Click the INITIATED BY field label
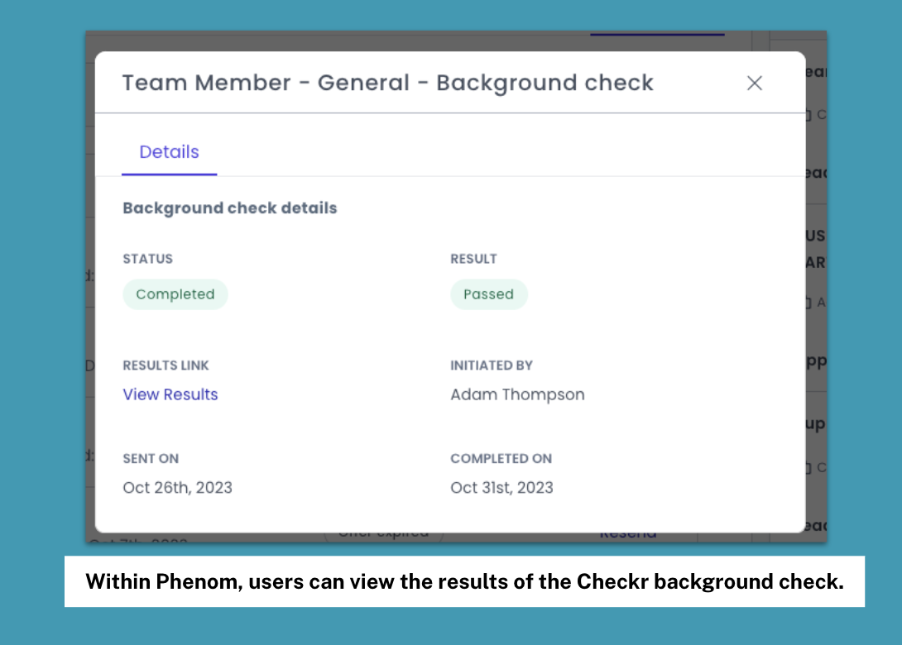The image size is (902, 645). [x=492, y=365]
